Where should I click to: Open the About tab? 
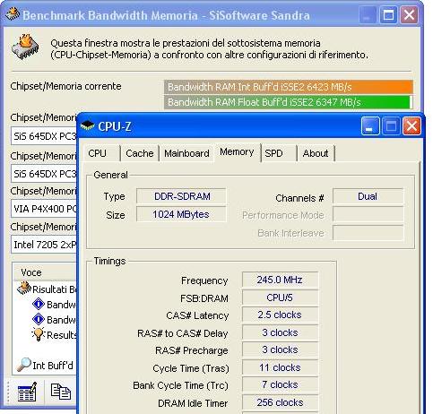316,153
